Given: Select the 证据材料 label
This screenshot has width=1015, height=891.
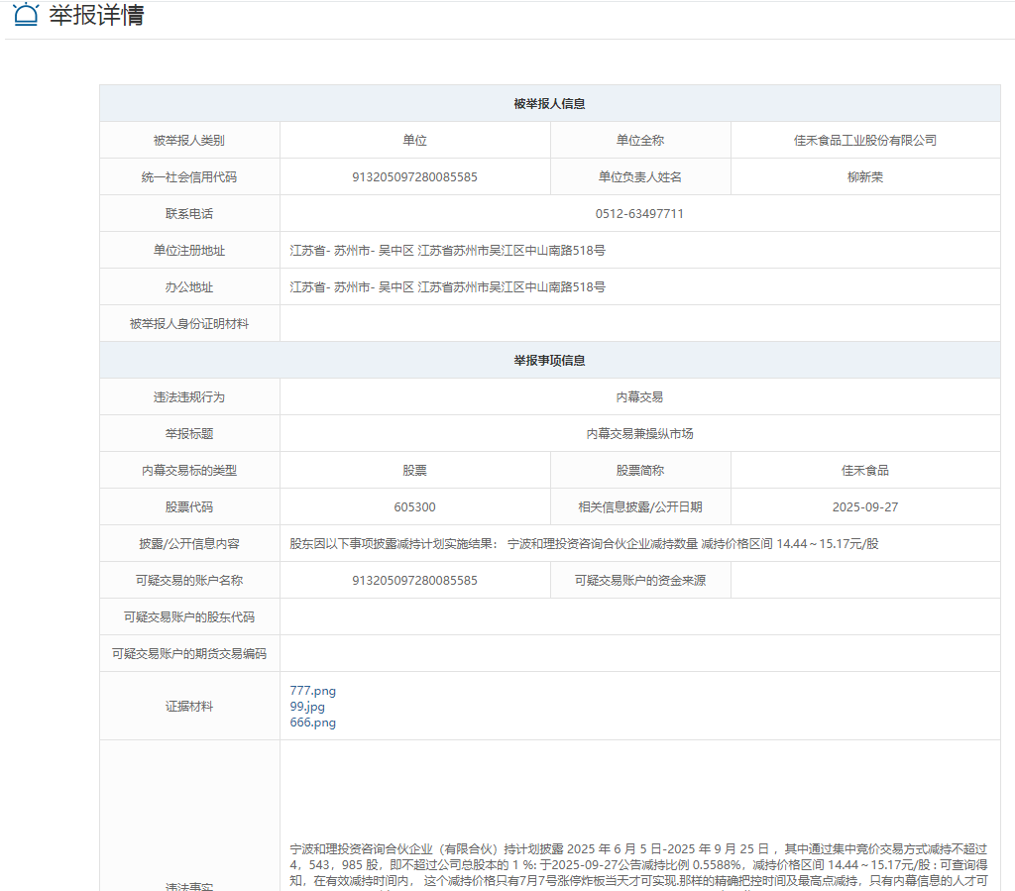Looking at the screenshot, I should [x=189, y=707].
